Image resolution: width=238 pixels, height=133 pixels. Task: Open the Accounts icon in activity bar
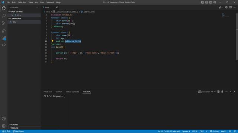pos(4,119)
